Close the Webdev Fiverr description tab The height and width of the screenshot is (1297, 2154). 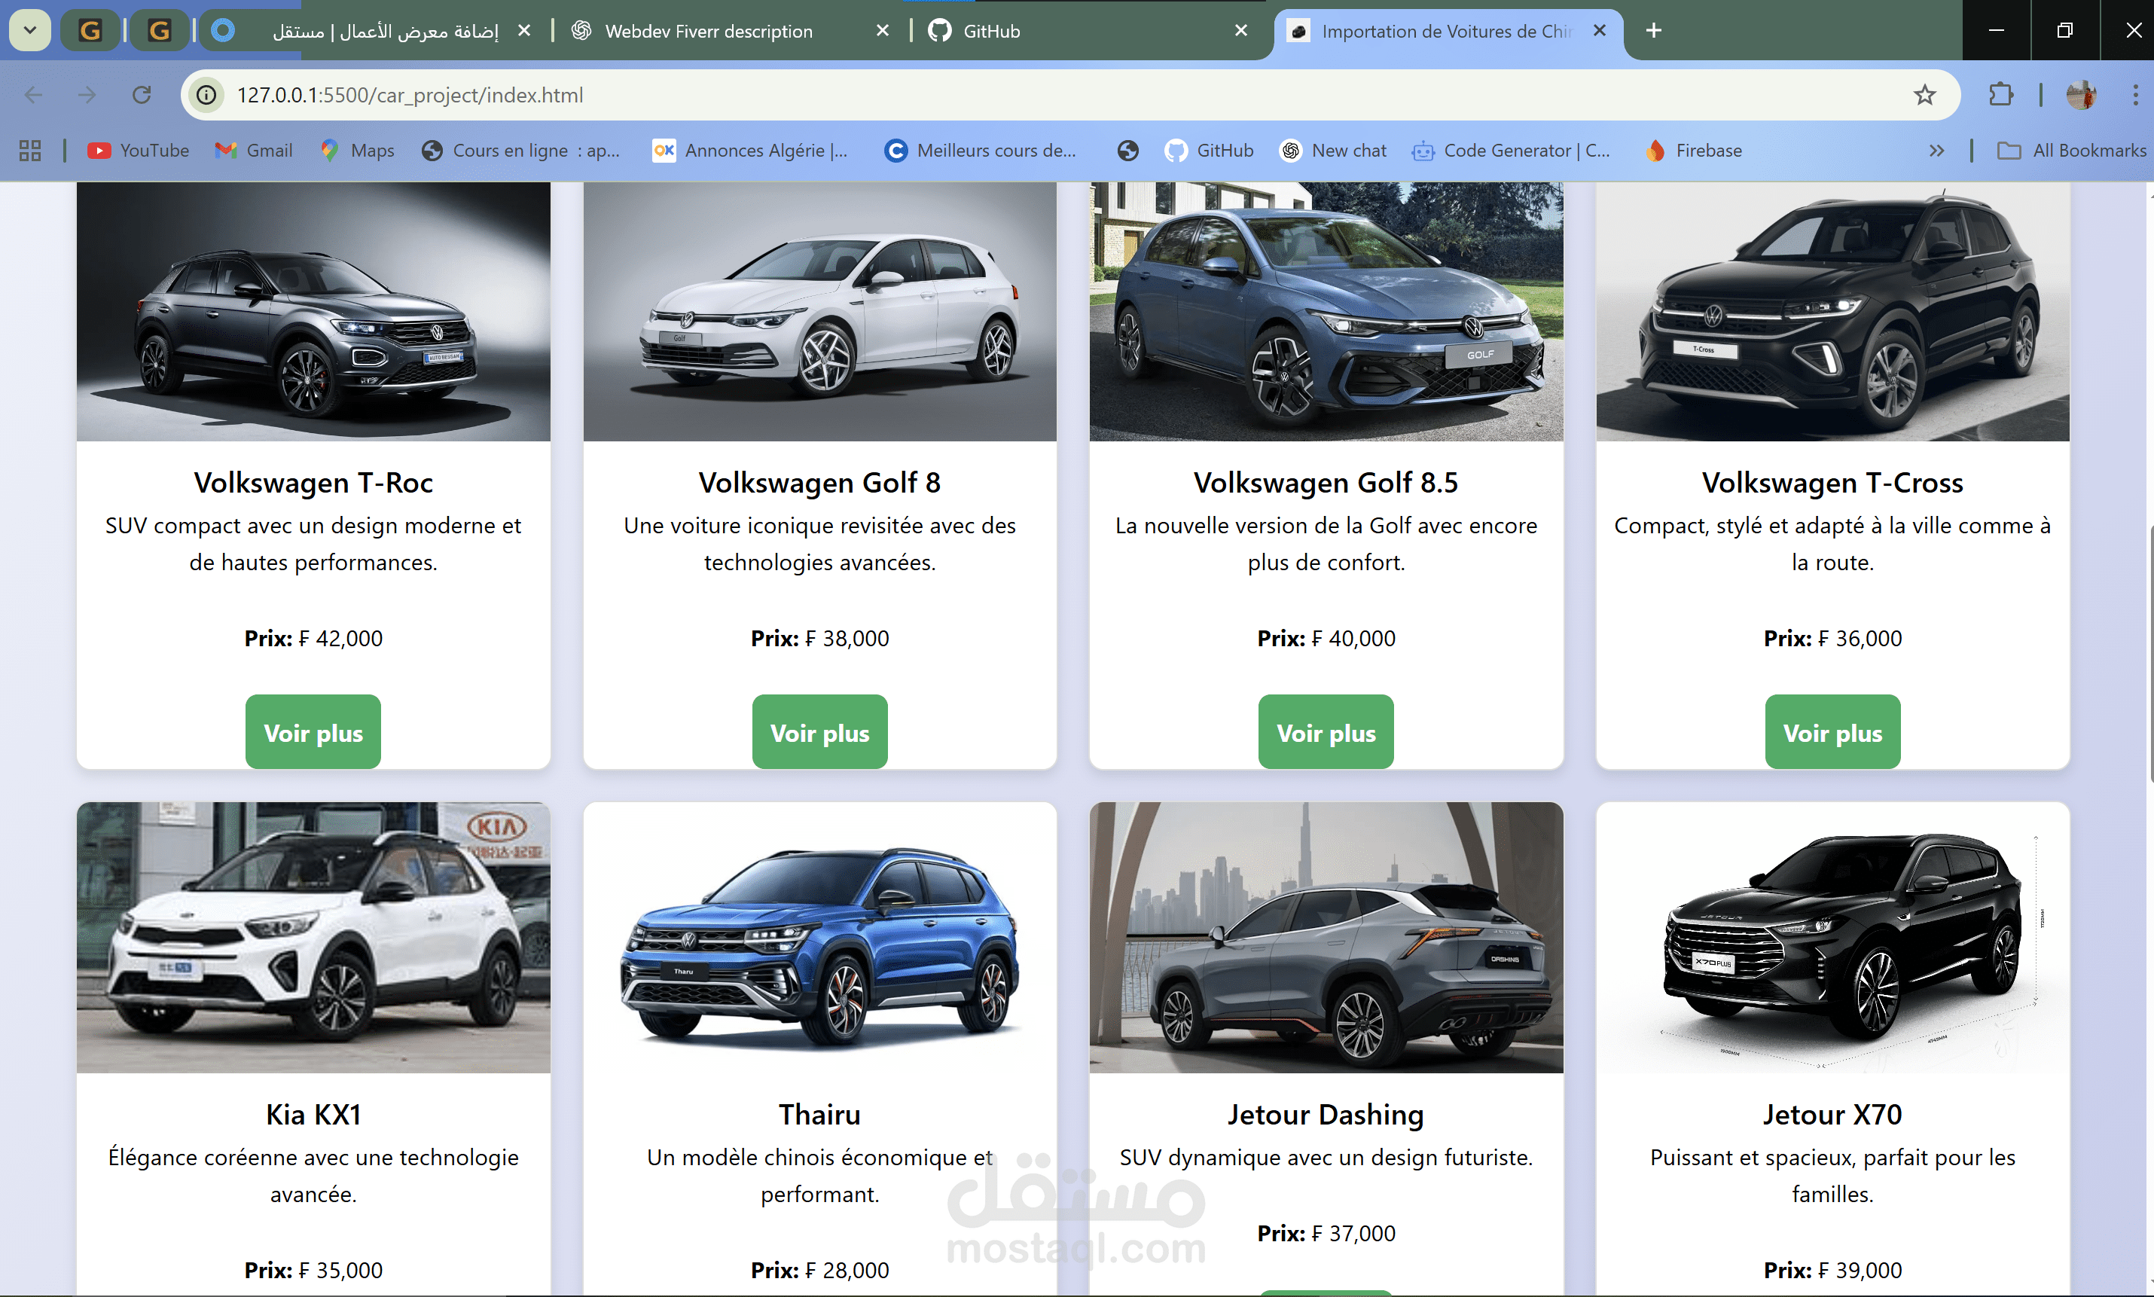tap(883, 31)
